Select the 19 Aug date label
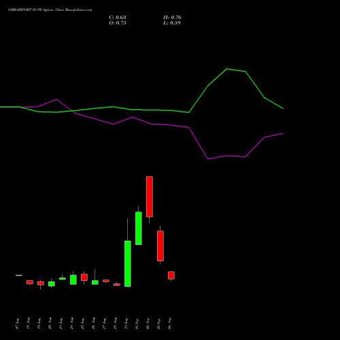The height and width of the screenshot is (340, 340). [x=39, y=324]
